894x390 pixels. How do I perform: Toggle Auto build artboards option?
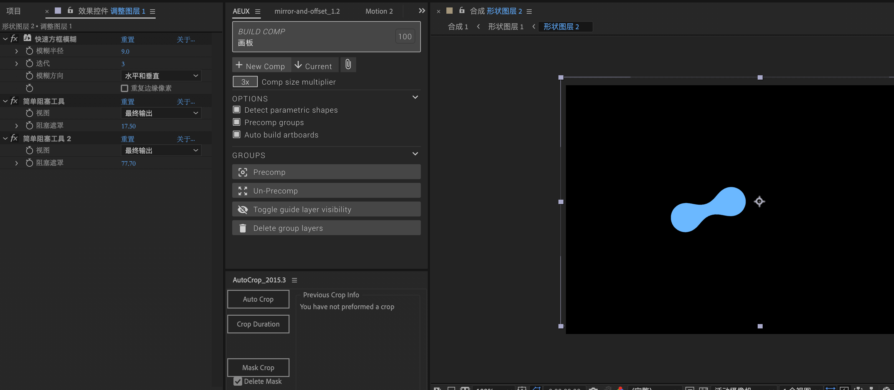click(237, 134)
